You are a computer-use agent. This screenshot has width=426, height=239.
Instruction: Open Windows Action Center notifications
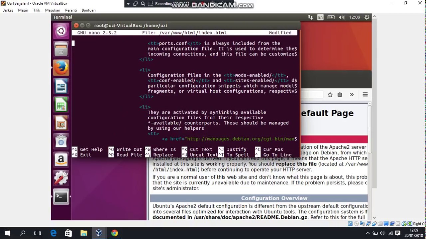[398, 233]
